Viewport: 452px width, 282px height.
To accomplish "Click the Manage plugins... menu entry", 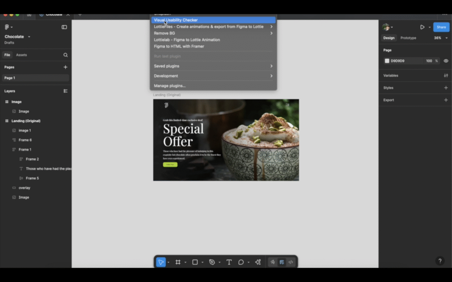I will (170, 85).
